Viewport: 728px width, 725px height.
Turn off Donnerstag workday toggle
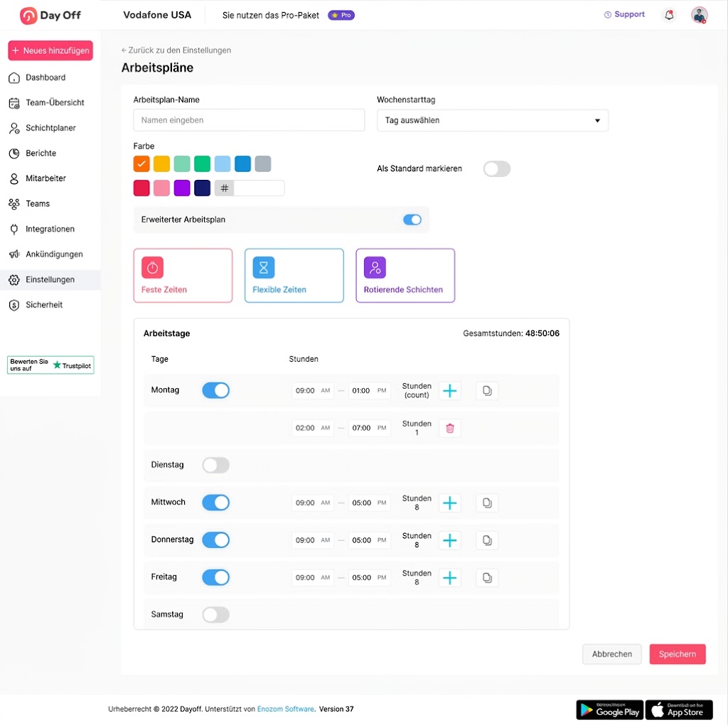(x=216, y=539)
